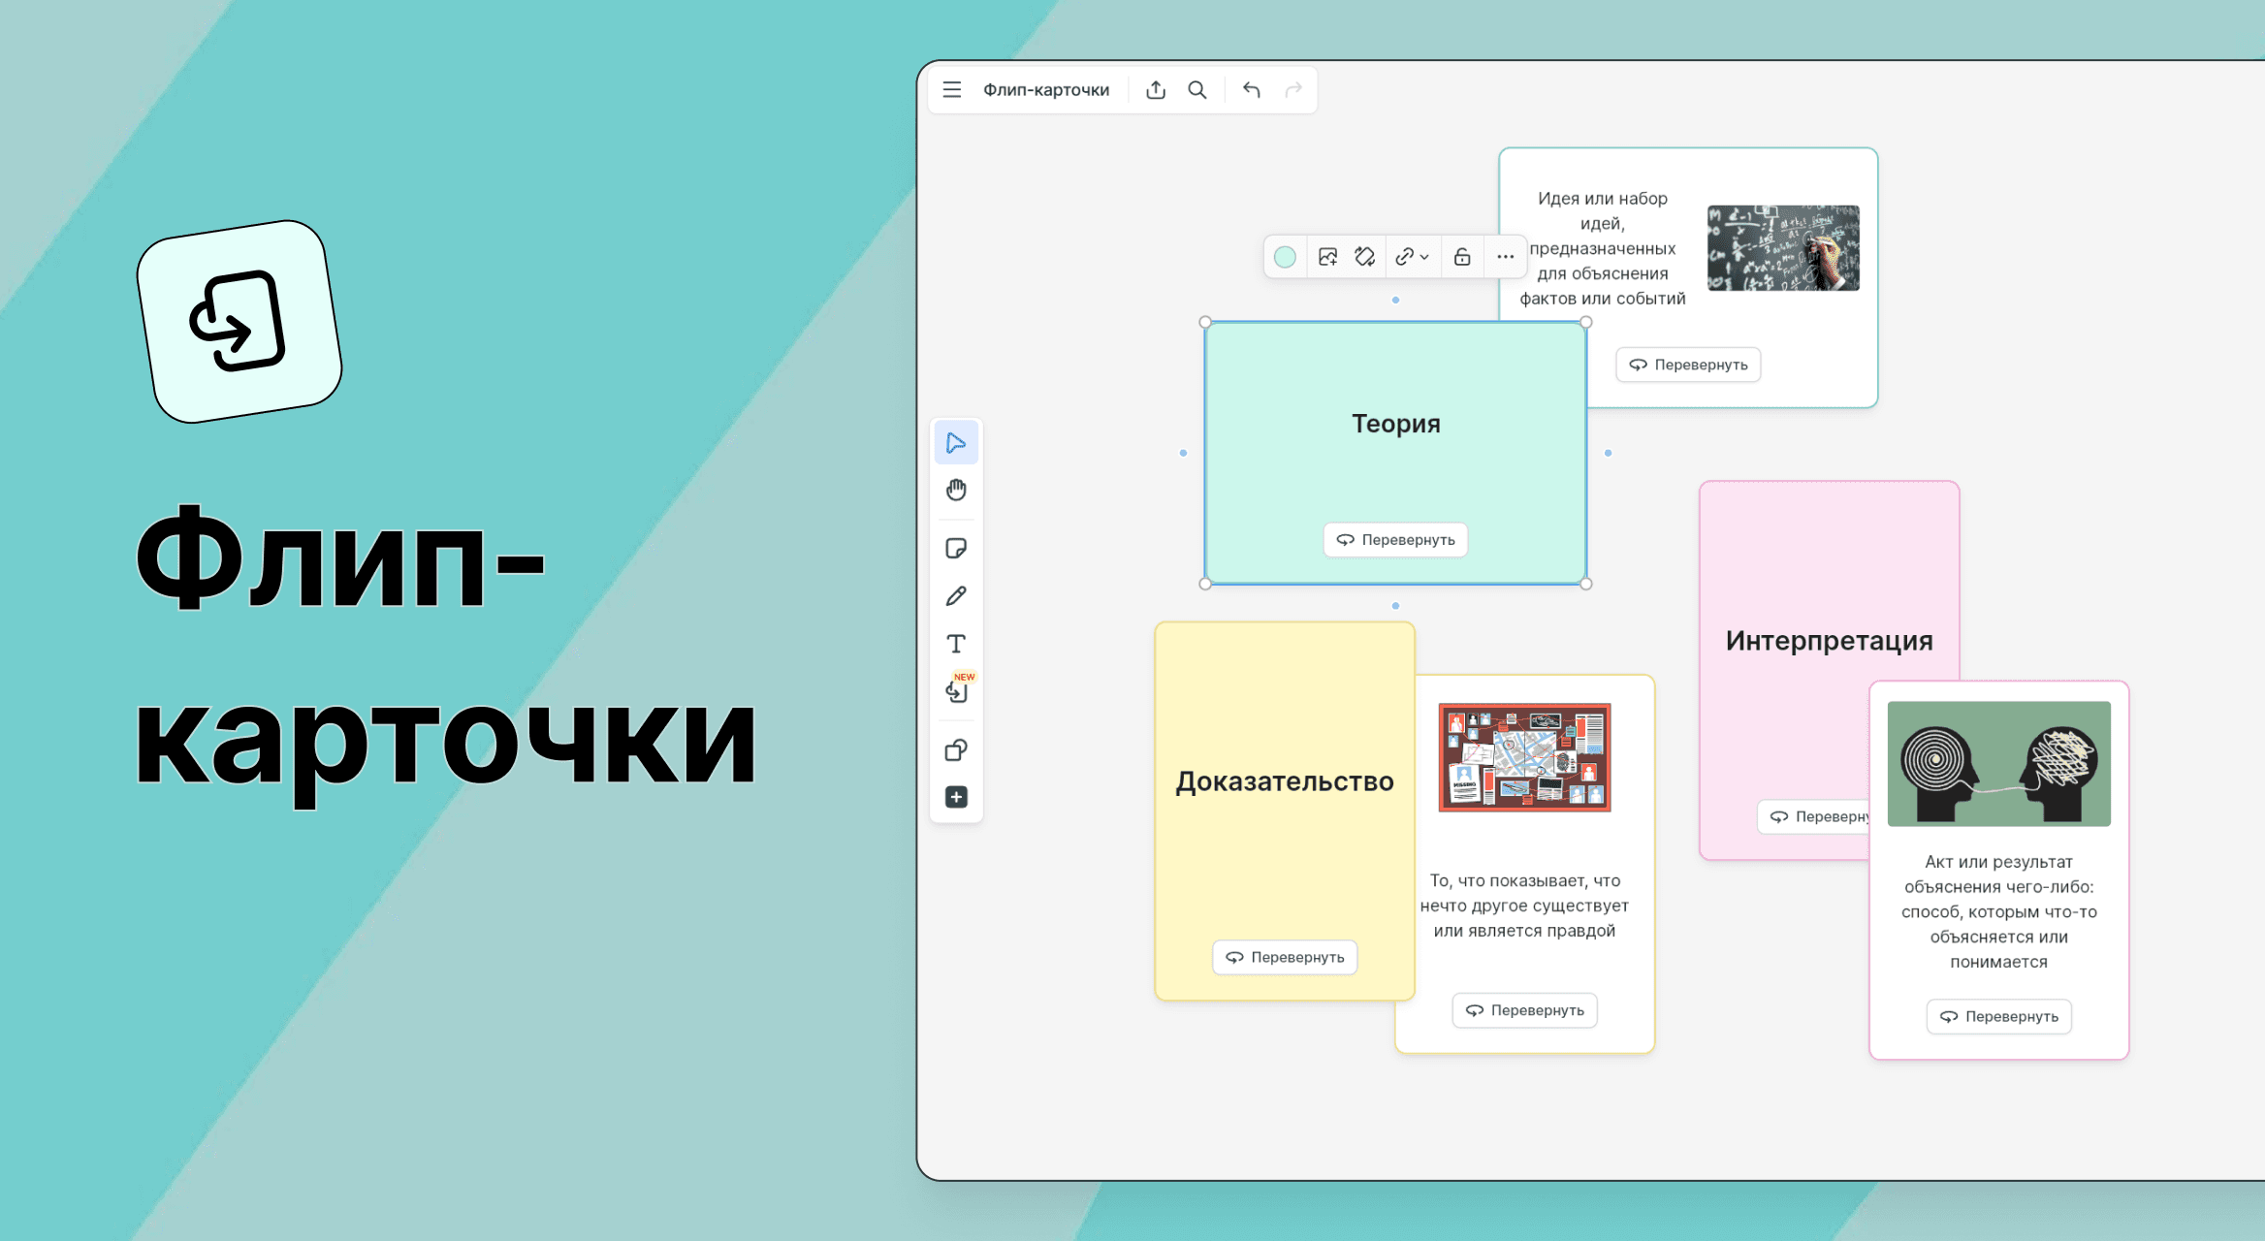The image size is (2265, 1241).
Task: Choose the sticky note tool
Action: (956, 549)
